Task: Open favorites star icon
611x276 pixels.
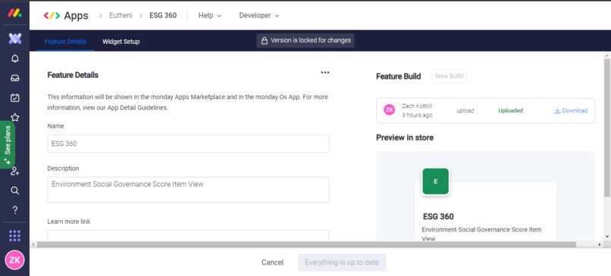Action: 15,117
